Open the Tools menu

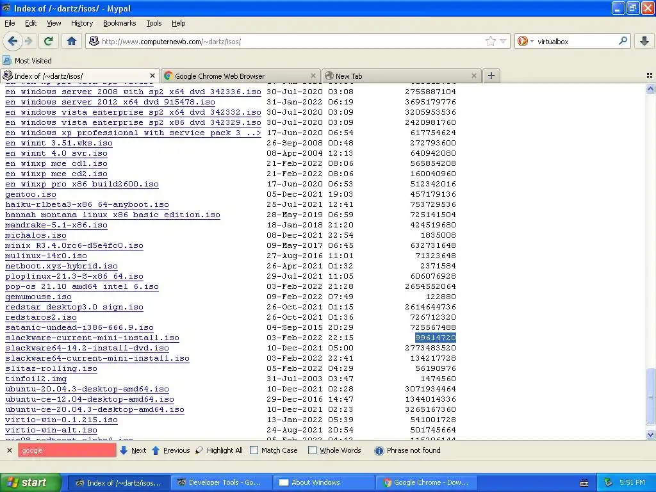coord(154,23)
